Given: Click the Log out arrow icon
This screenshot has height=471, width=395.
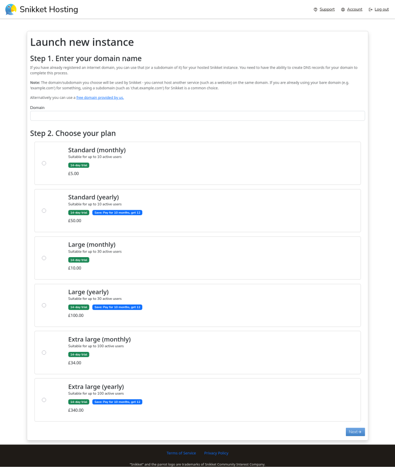Looking at the screenshot, I should point(371,9).
